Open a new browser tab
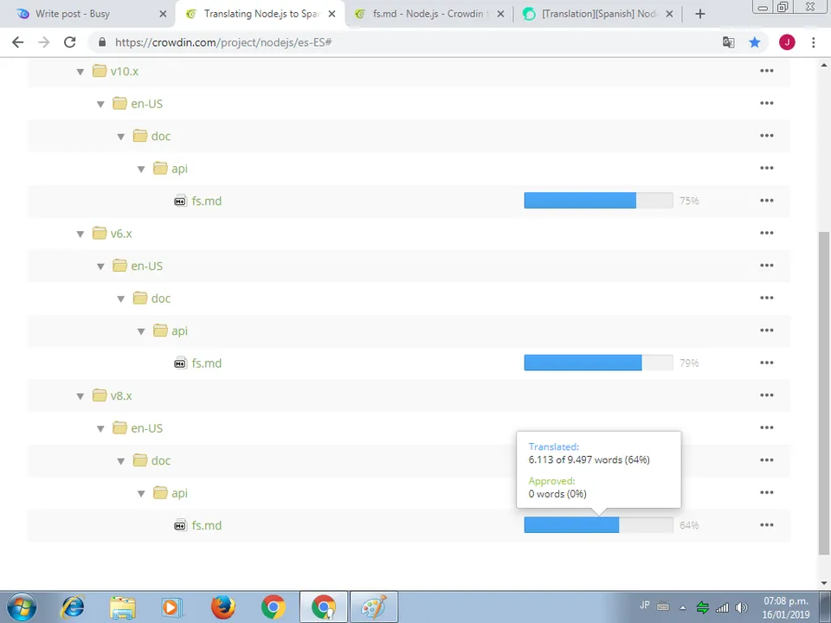The width and height of the screenshot is (831, 623). (x=700, y=15)
